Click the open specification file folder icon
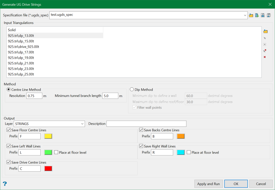 tap(251, 15)
